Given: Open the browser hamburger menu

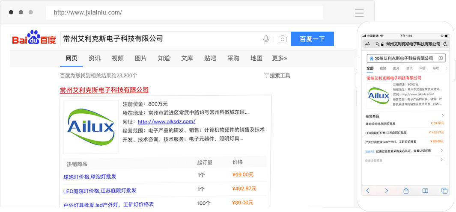Looking at the screenshot, I should [359, 13].
